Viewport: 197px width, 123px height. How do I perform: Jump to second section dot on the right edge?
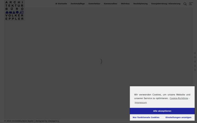click(195, 57)
